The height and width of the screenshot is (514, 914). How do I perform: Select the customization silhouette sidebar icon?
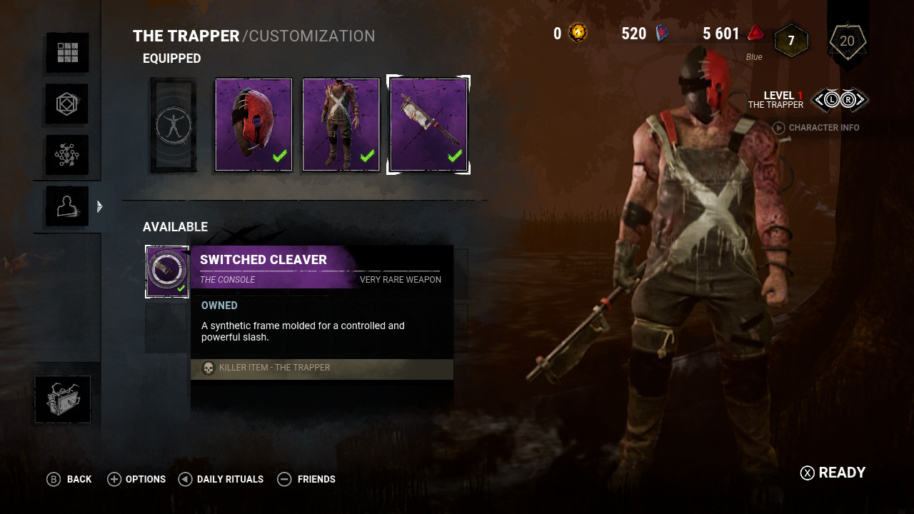[67, 206]
